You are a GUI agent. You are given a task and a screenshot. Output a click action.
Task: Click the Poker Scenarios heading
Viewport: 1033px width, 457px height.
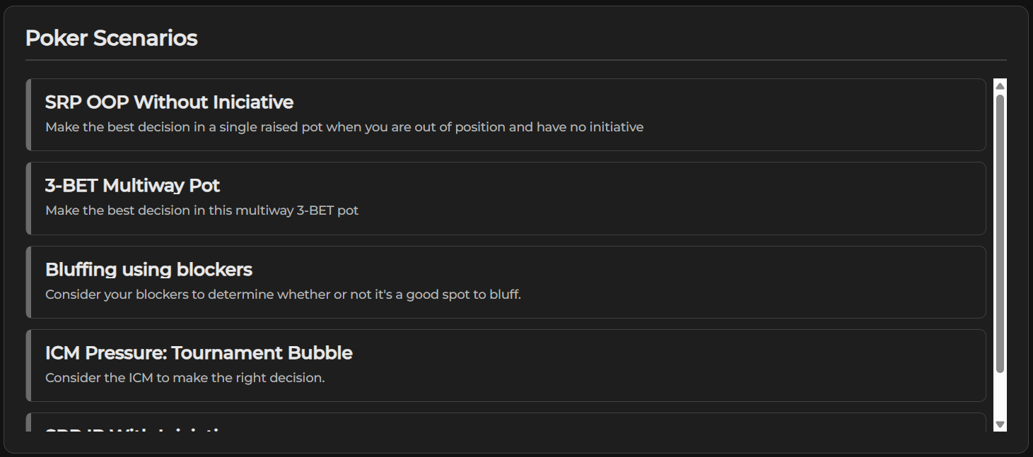tap(111, 38)
